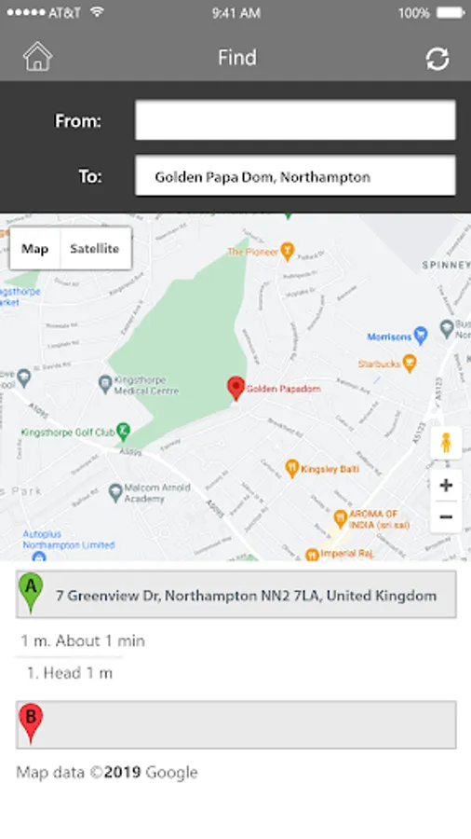Image resolution: width=471 pixels, height=839 pixels.
Task: Open the Head 1 m direction step
Action: pyautogui.click(x=70, y=672)
